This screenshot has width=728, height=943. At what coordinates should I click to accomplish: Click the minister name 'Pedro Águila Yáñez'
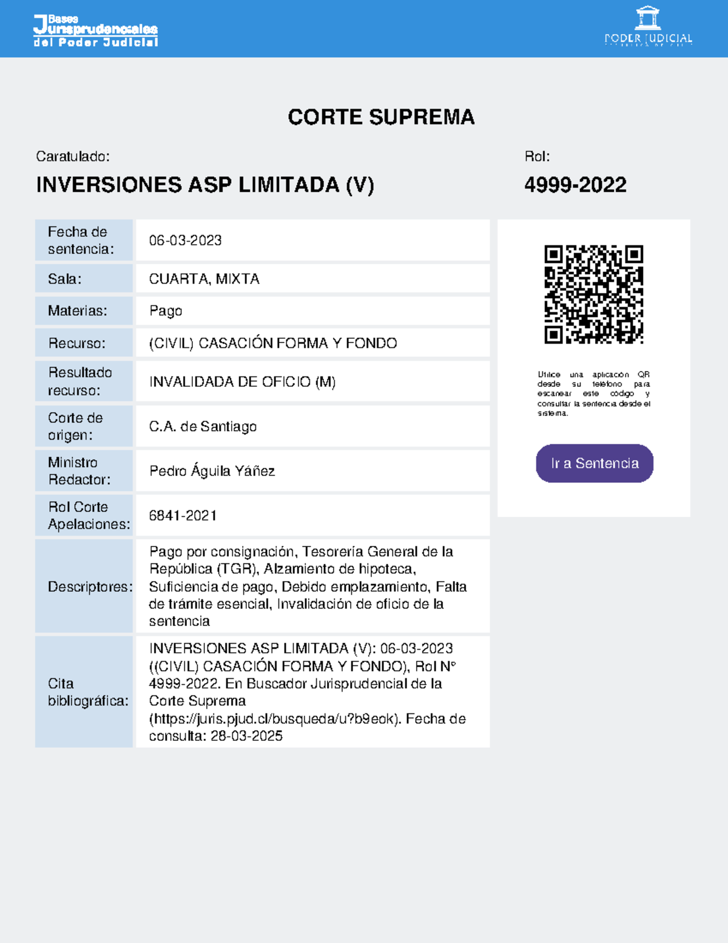point(212,471)
